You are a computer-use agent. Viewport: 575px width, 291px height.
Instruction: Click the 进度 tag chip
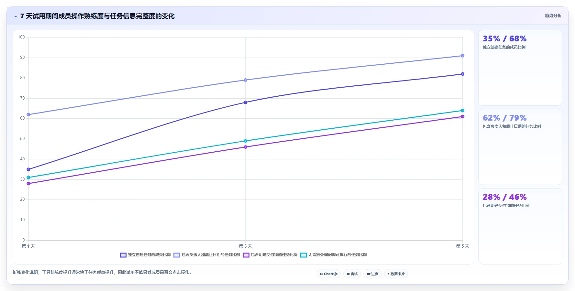(372, 274)
